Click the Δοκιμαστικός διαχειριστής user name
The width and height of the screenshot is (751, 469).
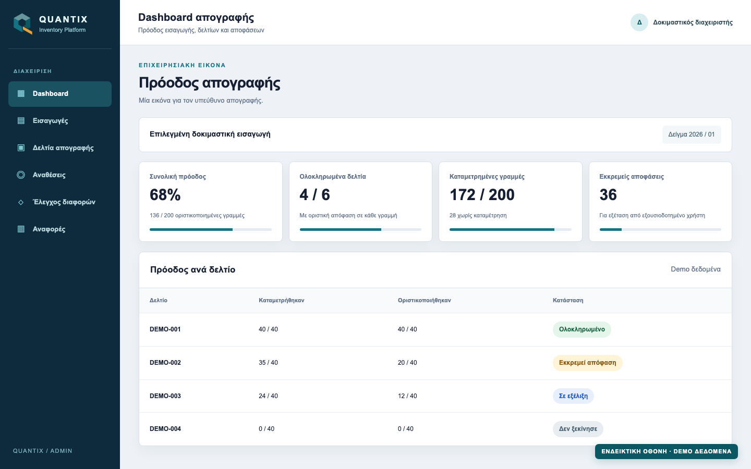(x=693, y=22)
